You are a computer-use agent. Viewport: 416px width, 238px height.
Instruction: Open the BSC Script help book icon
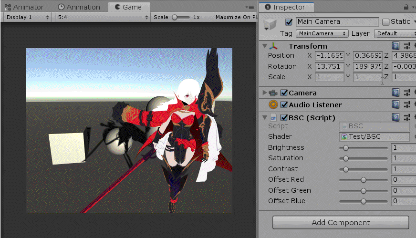coord(395,117)
